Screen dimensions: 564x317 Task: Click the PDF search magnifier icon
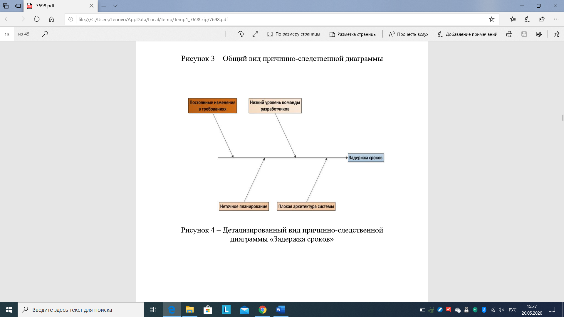[x=45, y=34]
